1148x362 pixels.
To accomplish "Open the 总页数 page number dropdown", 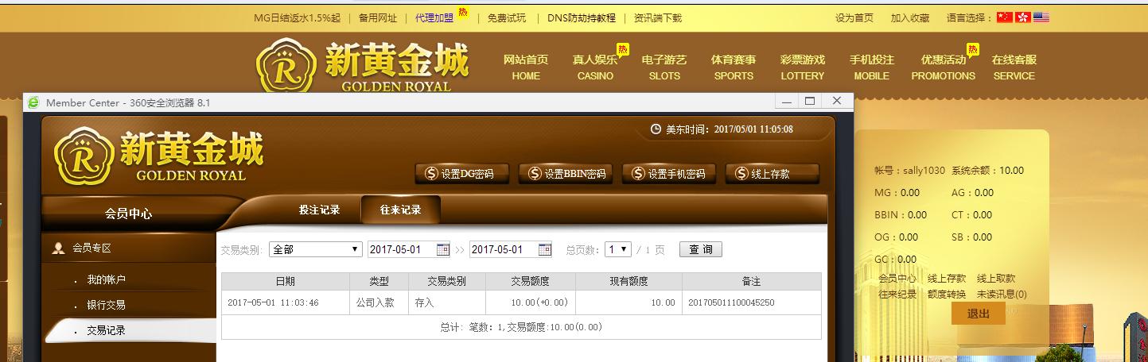I will click(x=618, y=249).
